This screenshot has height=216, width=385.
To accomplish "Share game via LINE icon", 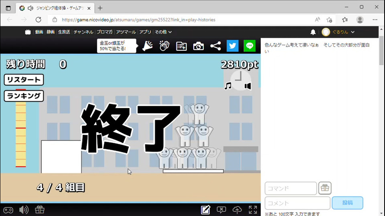I will click(x=249, y=46).
